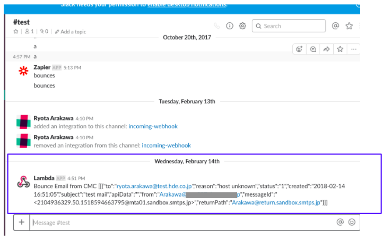392x240 pixels.
Task: Start a thread on the hovered message
Action: coord(313,49)
